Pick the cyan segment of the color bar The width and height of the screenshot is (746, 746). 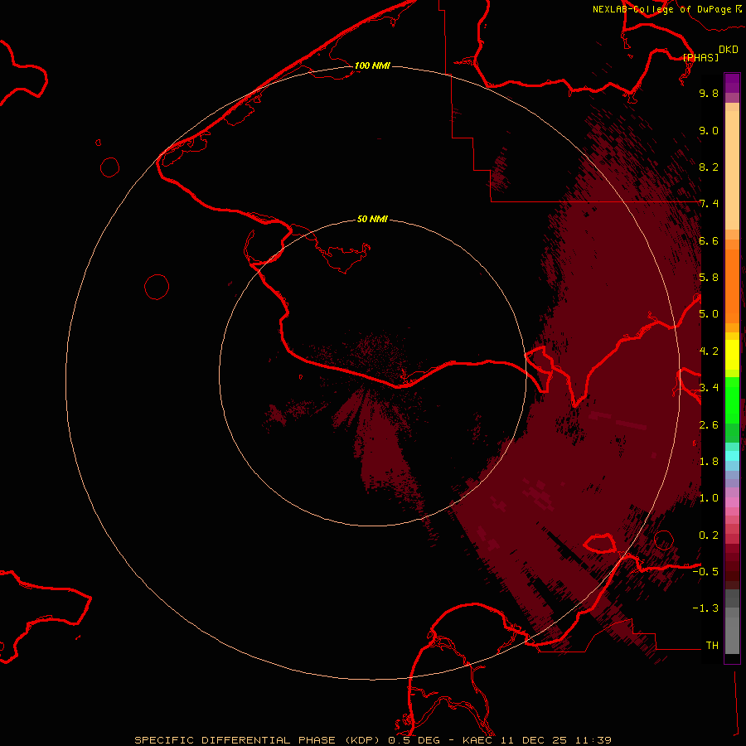point(732,456)
